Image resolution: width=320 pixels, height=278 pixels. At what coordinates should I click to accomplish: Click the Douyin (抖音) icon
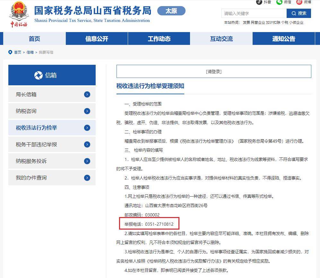[x=259, y=2]
